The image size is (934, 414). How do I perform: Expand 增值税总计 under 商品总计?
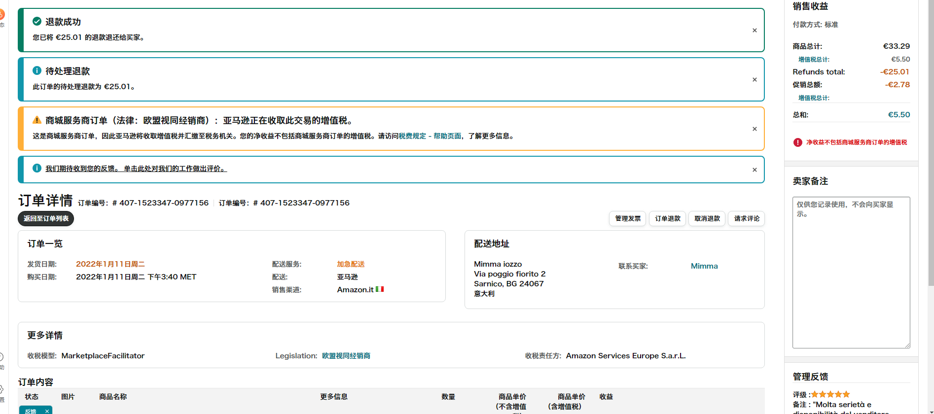pyautogui.click(x=814, y=60)
